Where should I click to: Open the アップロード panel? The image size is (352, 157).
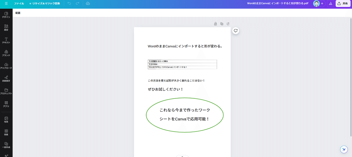[6, 66]
